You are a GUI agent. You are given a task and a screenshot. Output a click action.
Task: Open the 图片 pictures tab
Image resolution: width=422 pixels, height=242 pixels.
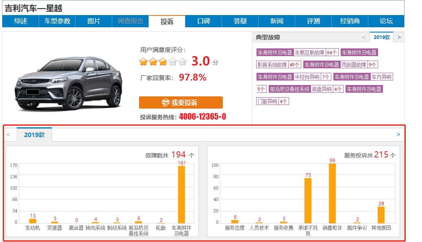tap(94, 21)
